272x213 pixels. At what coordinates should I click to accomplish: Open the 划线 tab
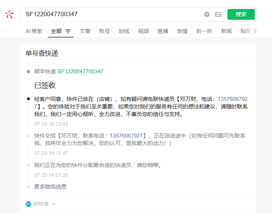click(x=124, y=31)
